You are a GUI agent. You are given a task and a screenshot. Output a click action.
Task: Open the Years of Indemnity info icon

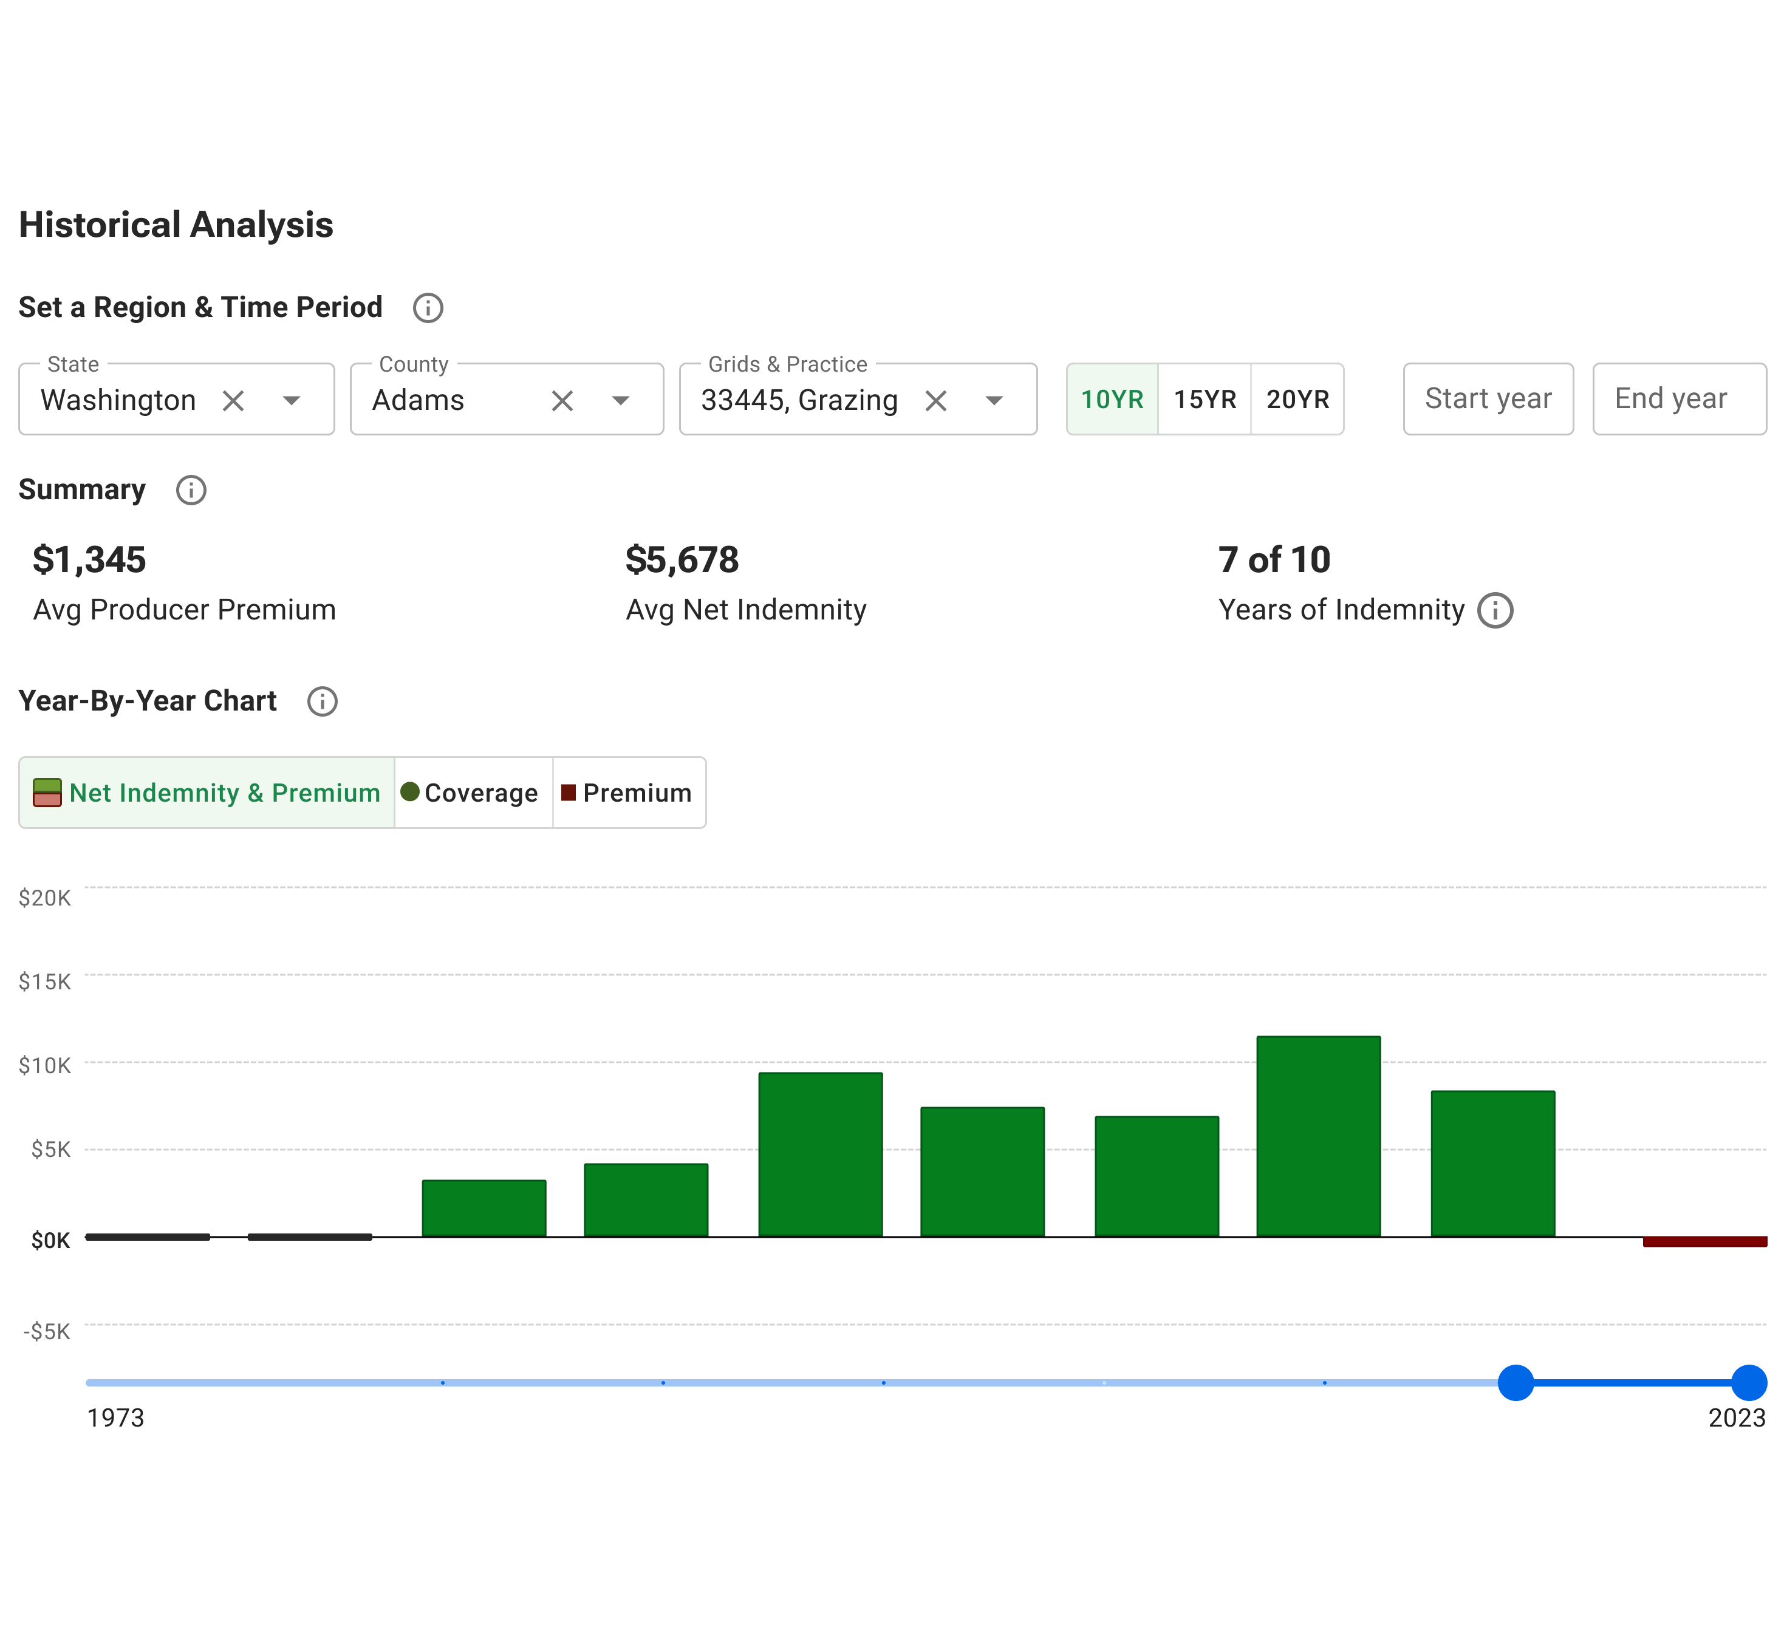point(1495,610)
